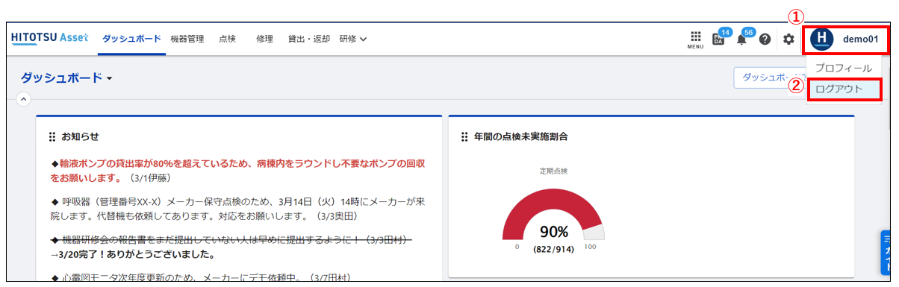The image size is (899, 287).
Task: Open the MENU grid icon
Action: (695, 39)
